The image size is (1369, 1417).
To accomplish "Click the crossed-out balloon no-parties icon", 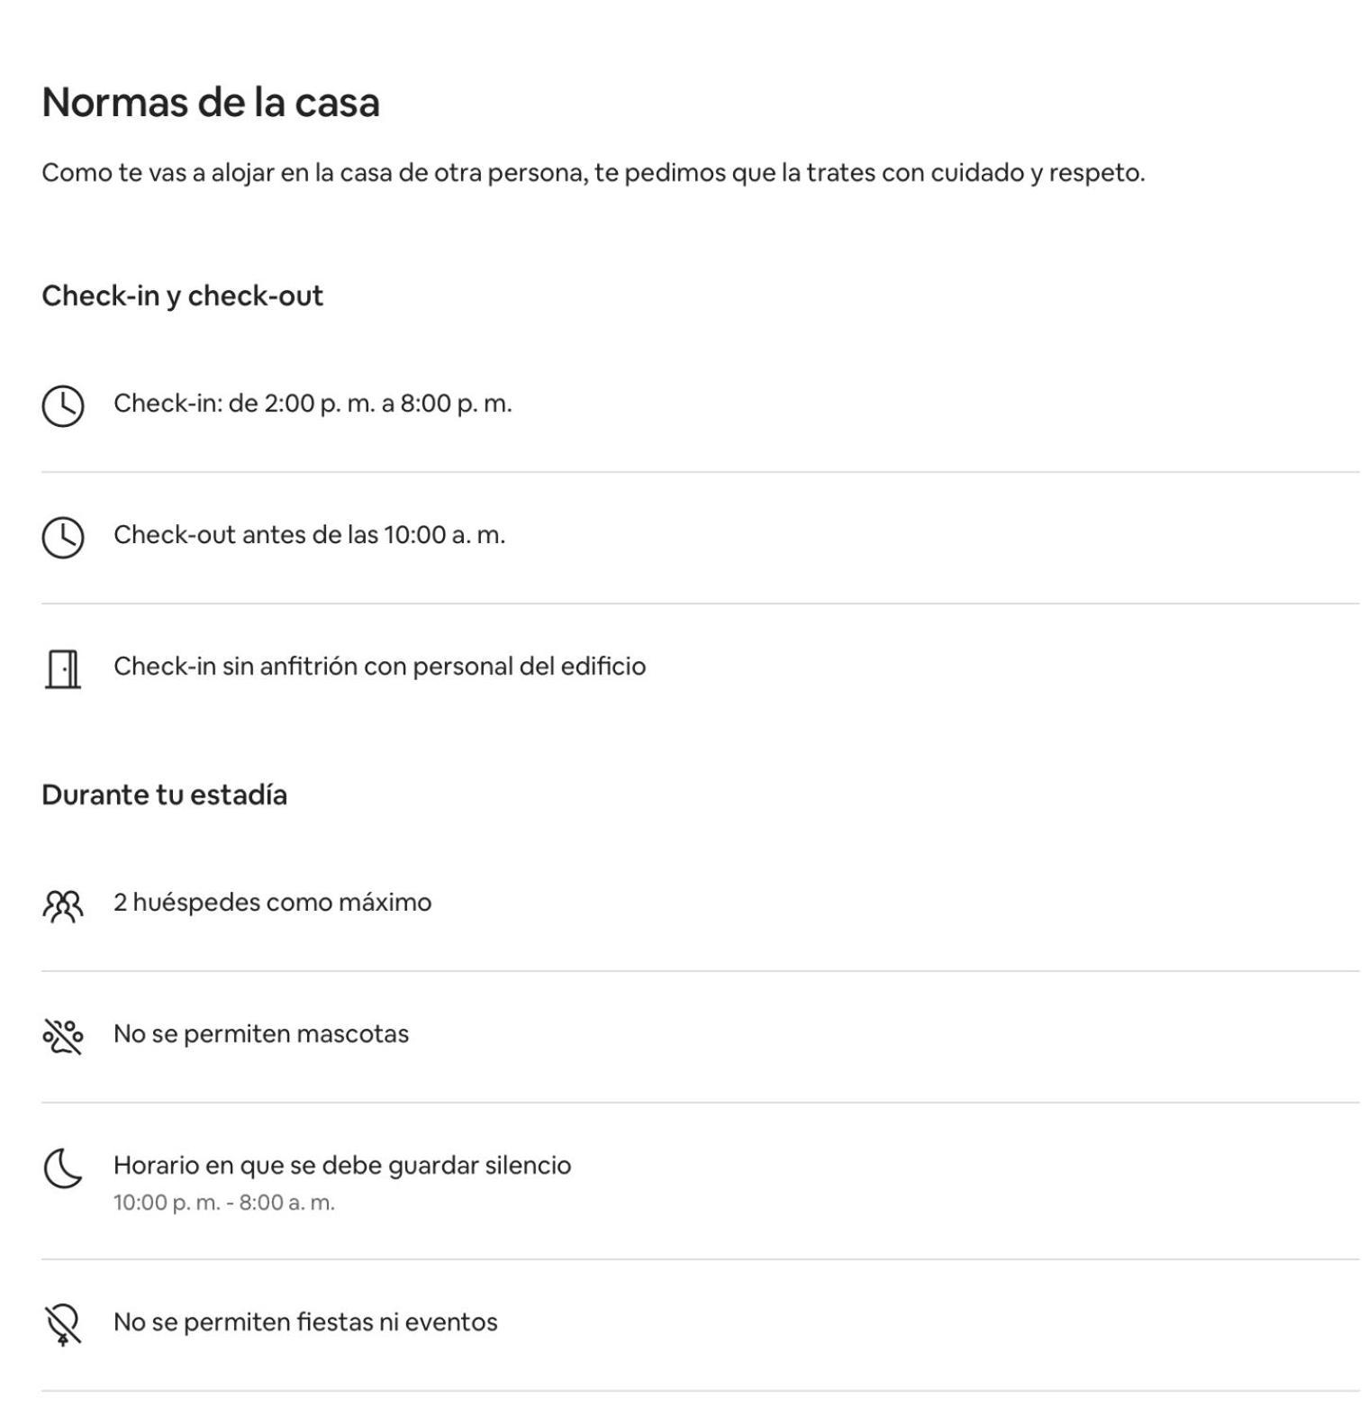I will (63, 1324).
